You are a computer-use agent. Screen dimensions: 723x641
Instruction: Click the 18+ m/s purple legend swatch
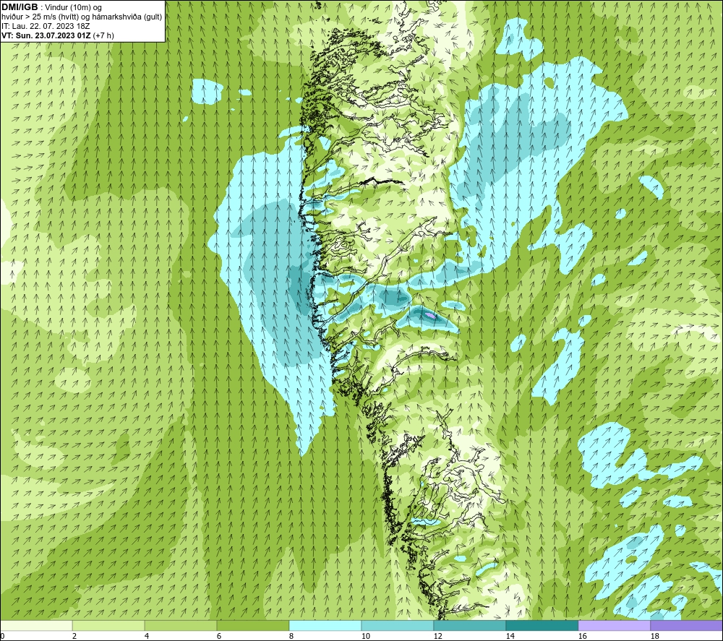click(x=687, y=625)
